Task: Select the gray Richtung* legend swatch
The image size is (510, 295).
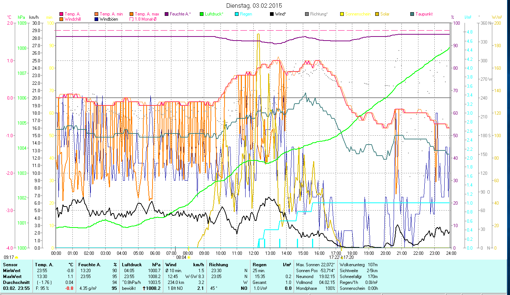Action: (307, 14)
